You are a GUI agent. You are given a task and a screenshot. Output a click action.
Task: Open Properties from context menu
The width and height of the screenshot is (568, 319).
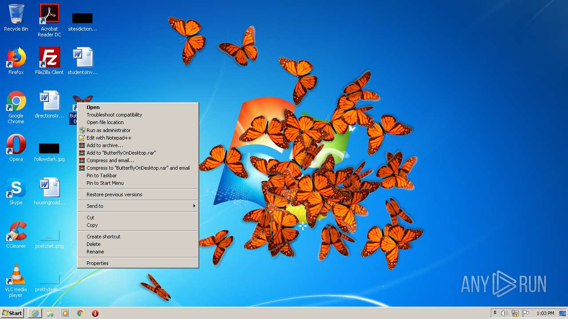(x=138, y=263)
